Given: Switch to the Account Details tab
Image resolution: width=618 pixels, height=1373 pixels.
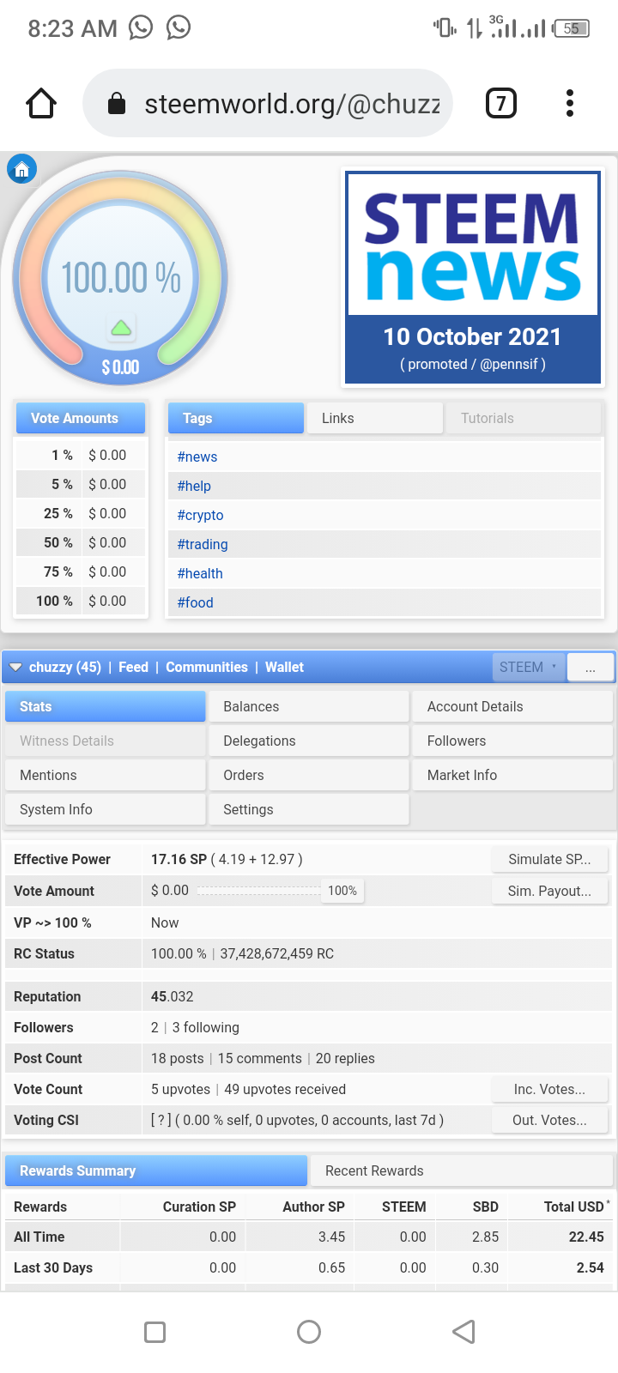Looking at the screenshot, I should point(512,706).
